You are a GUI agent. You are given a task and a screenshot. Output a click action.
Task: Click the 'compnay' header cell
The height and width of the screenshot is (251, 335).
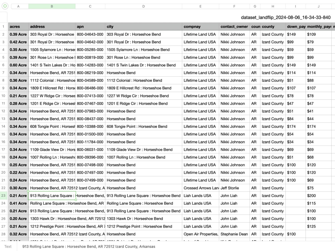click(x=200, y=27)
